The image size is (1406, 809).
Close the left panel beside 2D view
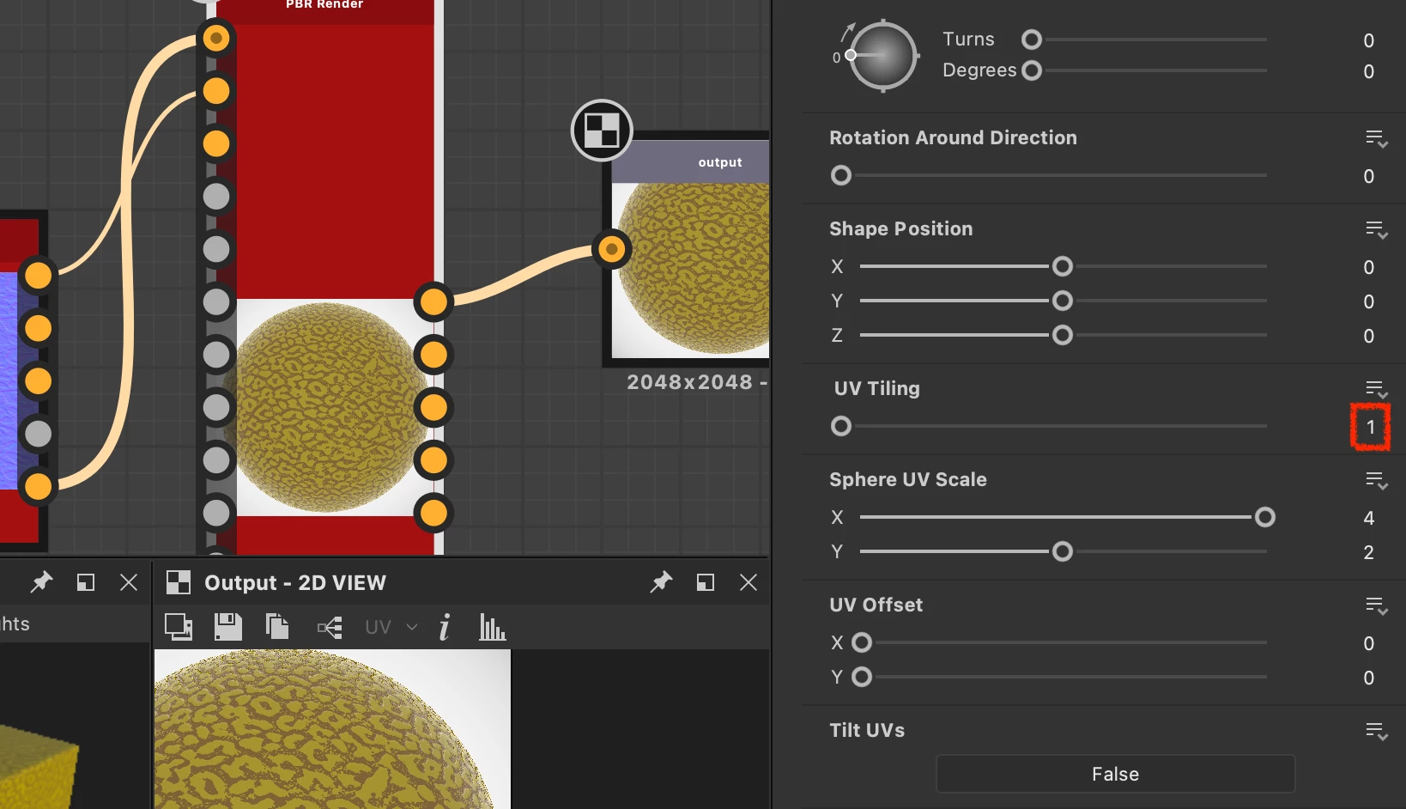129,582
